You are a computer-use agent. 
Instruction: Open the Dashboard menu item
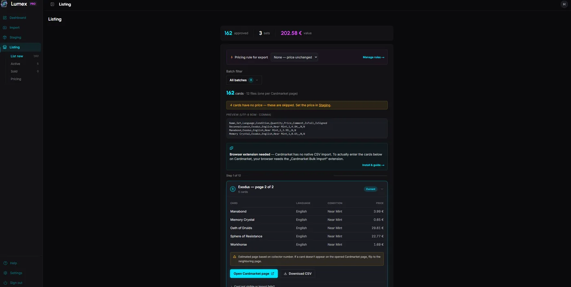tap(21, 18)
